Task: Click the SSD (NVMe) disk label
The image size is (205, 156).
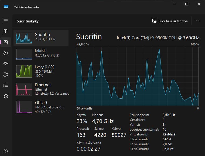Action: 44,72
